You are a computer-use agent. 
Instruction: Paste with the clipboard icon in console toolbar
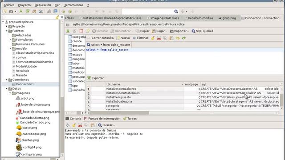93,125
